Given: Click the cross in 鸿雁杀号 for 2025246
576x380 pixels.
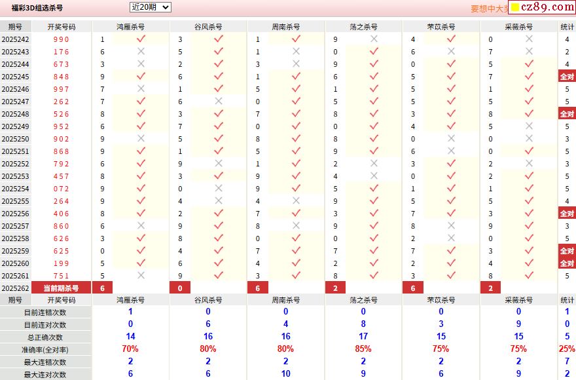Looking at the screenshot, I should point(141,88).
